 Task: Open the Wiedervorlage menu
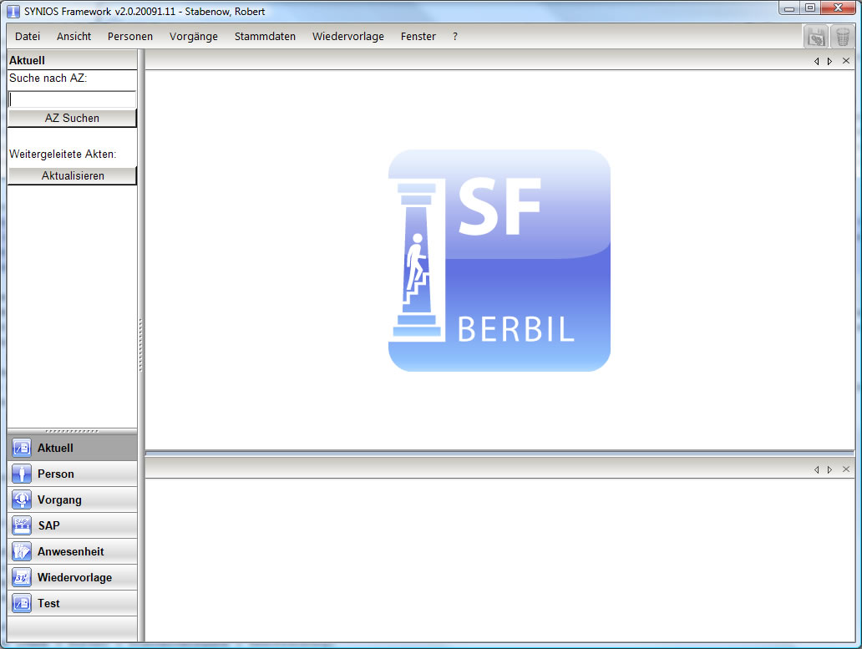(x=348, y=36)
